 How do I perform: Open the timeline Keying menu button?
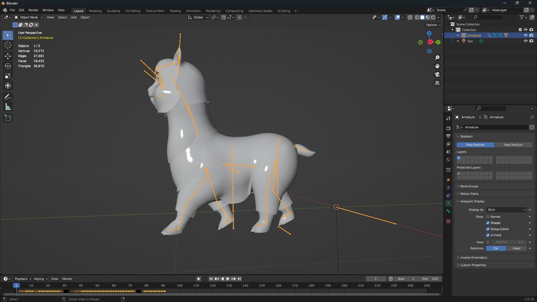(x=41, y=279)
